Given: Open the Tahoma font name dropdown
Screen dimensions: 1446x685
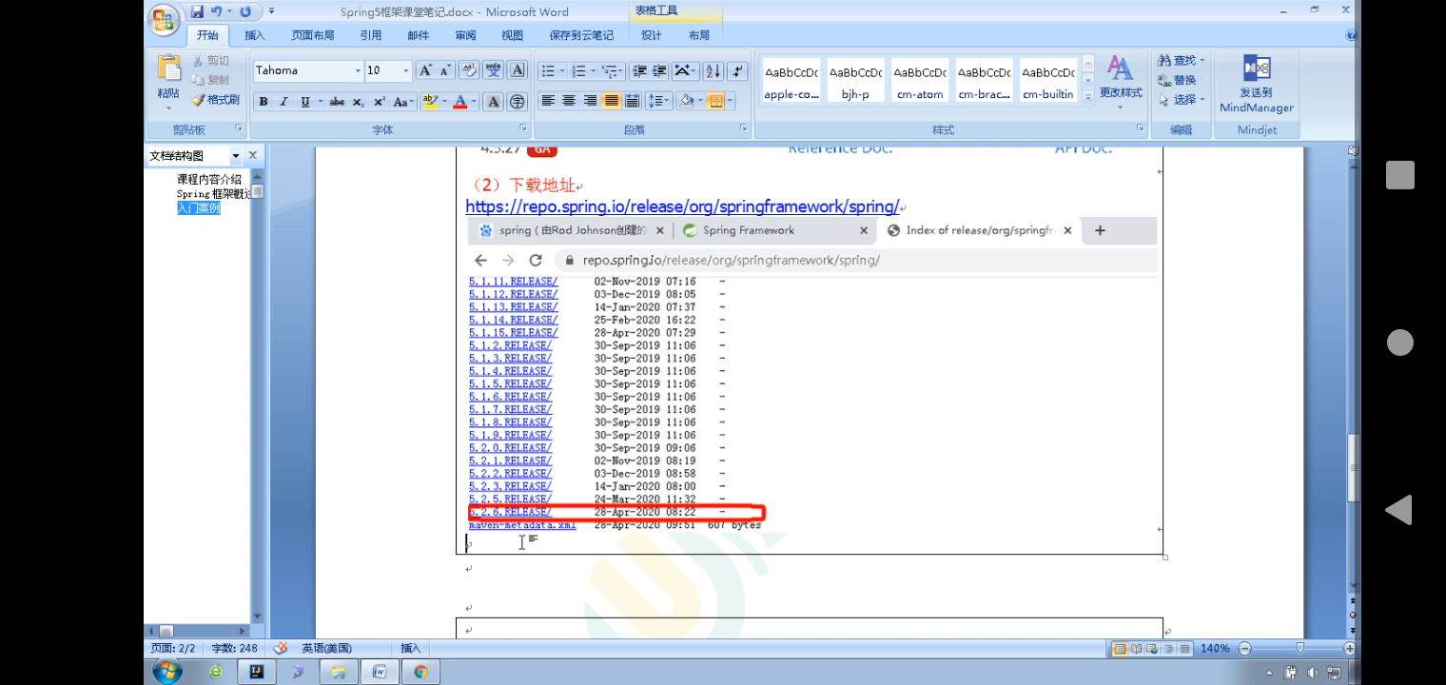Looking at the screenshot, I should 358,70.
